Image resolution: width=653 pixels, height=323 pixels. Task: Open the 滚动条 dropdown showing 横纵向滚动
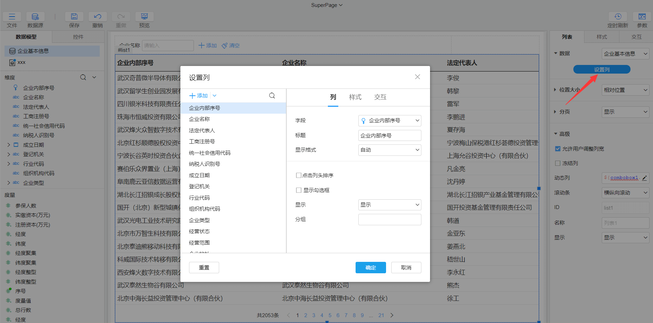pos(625,193)
